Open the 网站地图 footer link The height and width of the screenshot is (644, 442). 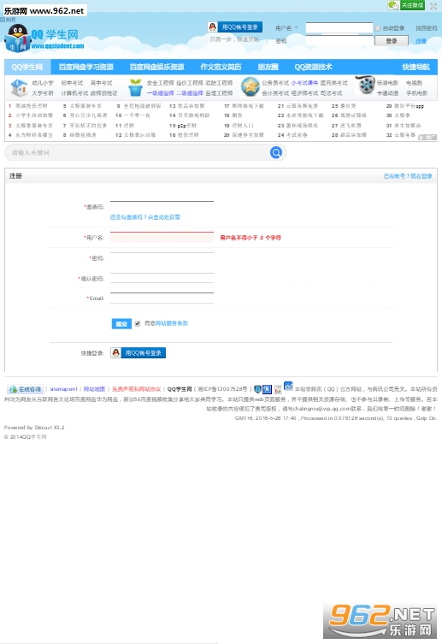[94, 389]
